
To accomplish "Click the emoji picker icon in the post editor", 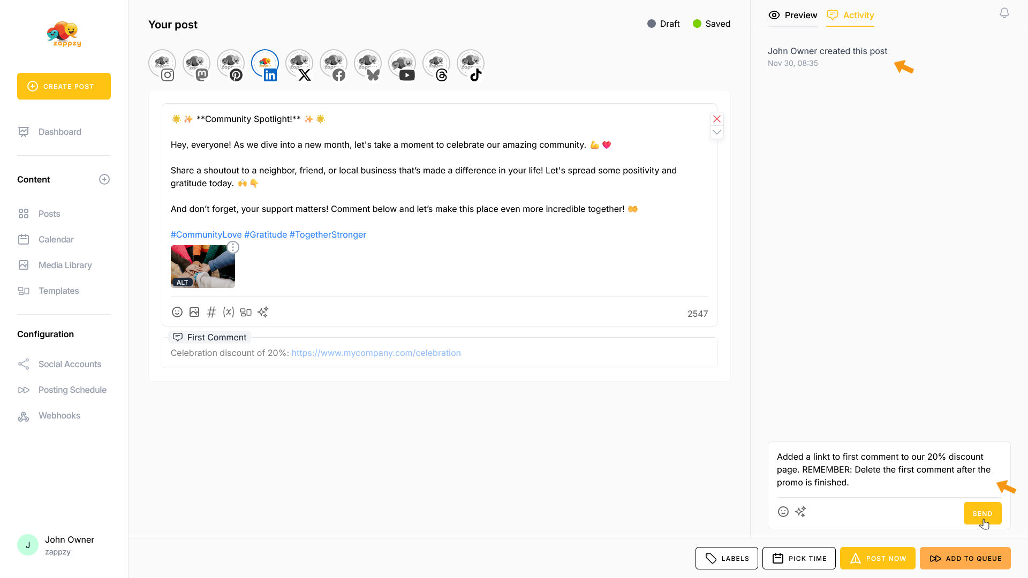I will tap(177, 312).
